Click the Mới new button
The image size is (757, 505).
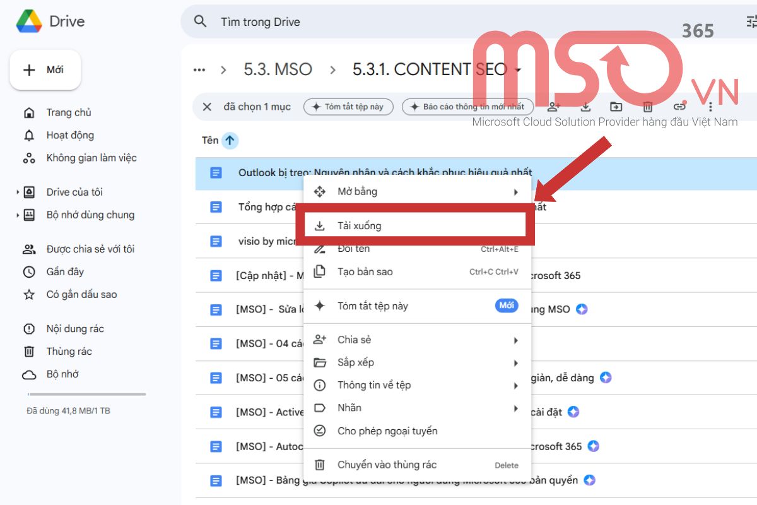click(45, 69)
